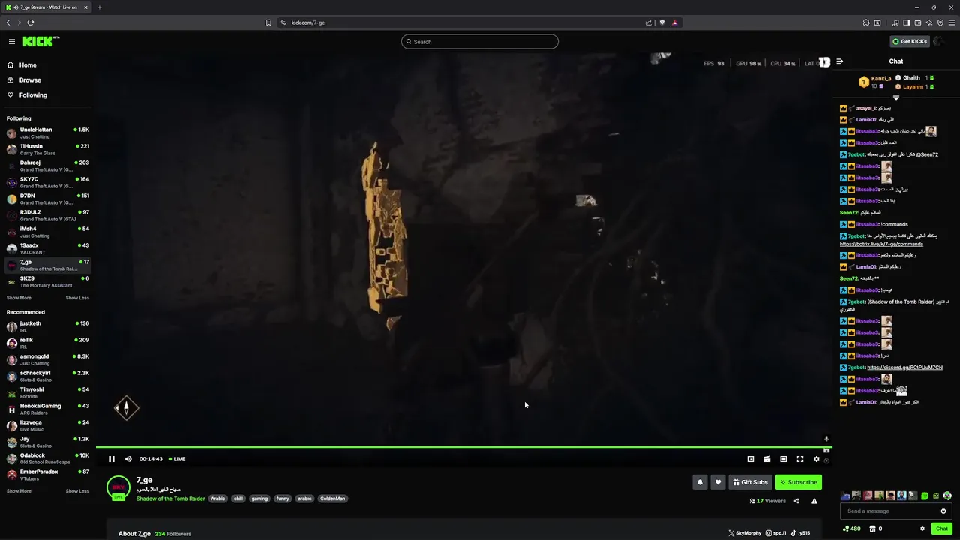Select the Arabic tag chip

218,499
